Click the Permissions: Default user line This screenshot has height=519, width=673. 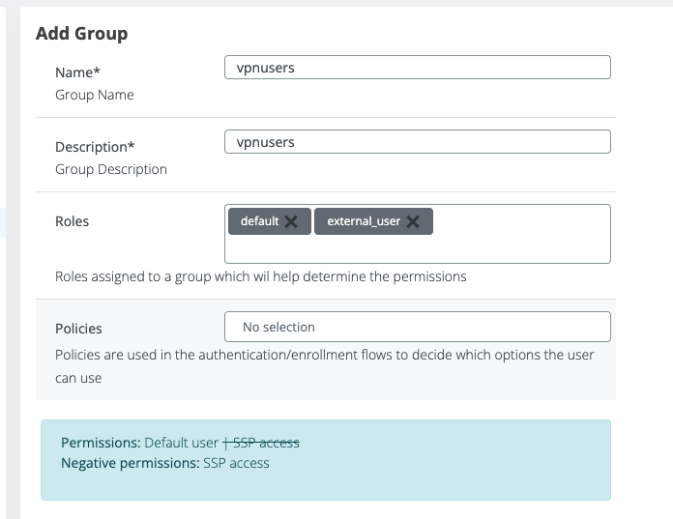(x=140, y=443)
